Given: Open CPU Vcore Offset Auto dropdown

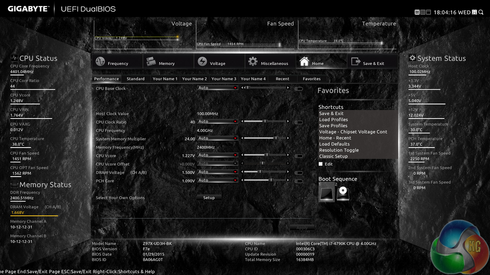Looking at the screenshot, I should coord(217,164).
